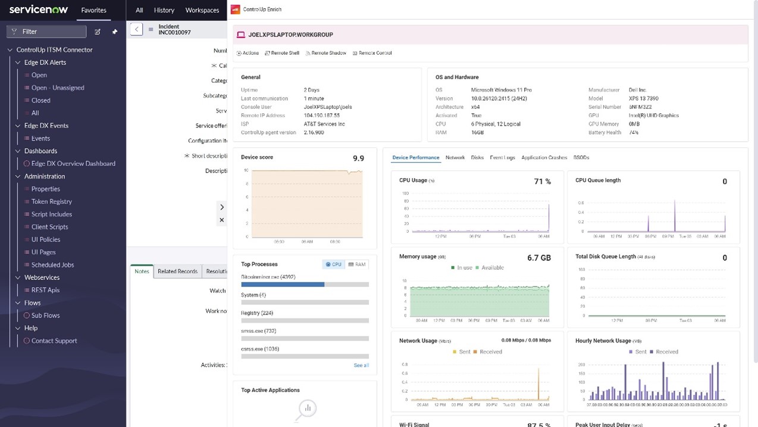Collapse the Webservices section
This screenshot has width=758, height=427.
pyautogui.click(x=17, y=278)
